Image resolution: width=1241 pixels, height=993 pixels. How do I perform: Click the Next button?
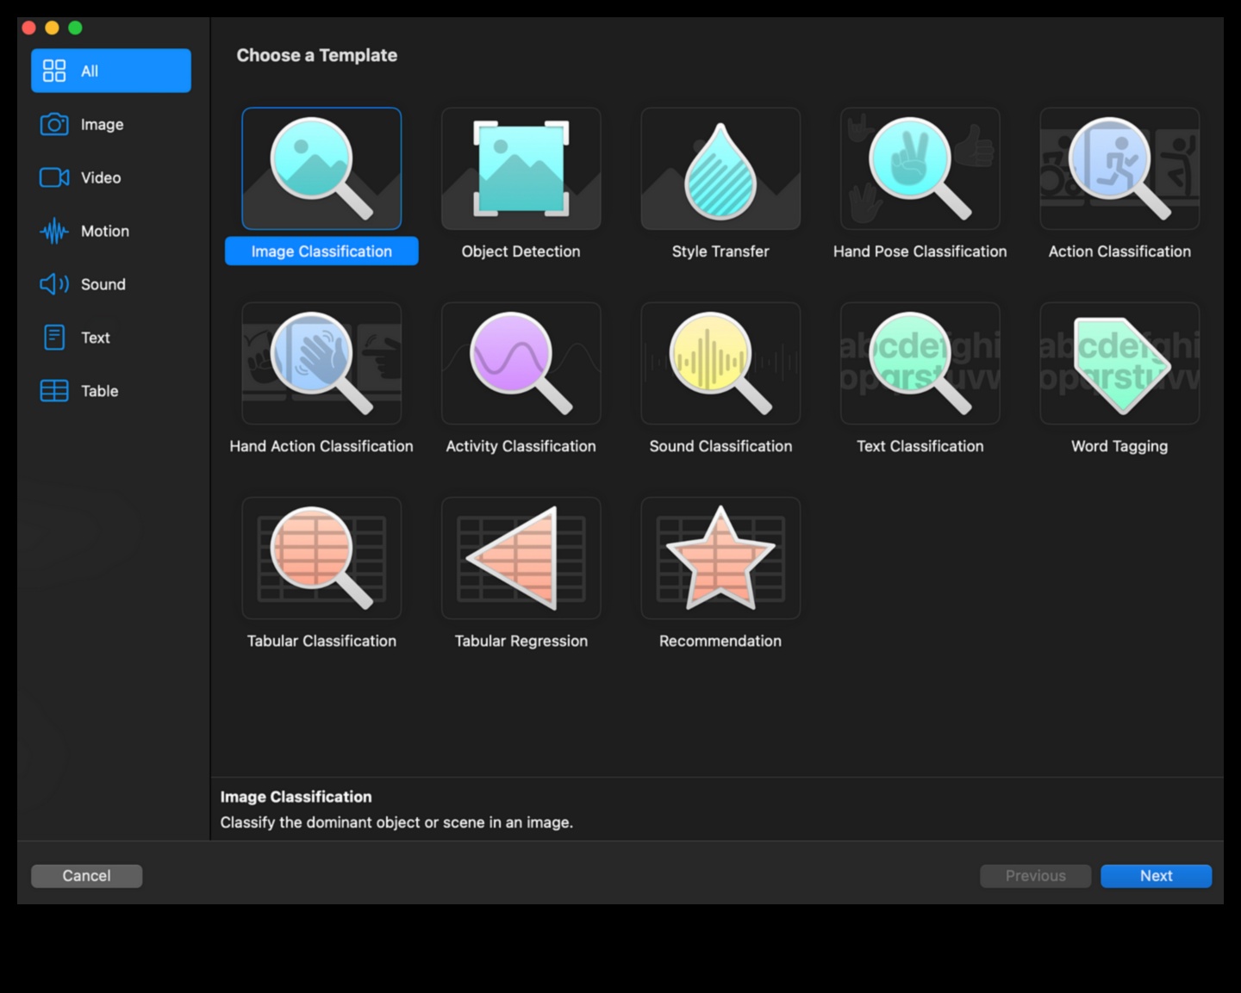click(1156, 876)
